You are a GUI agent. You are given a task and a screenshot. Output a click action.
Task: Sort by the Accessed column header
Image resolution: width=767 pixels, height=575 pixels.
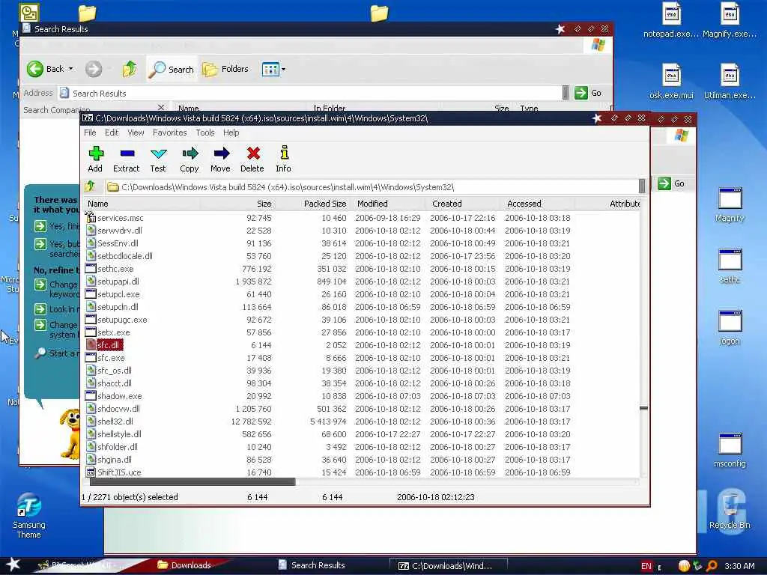[x=537, y=204]
